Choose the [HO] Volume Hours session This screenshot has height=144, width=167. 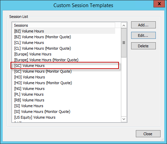(x=64, y=77)
